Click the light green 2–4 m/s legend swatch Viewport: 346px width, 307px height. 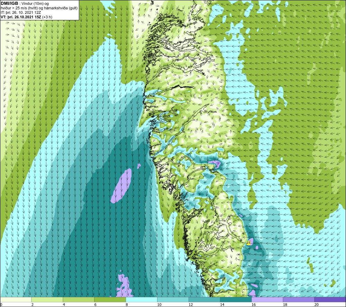click(x=47, y=299)
